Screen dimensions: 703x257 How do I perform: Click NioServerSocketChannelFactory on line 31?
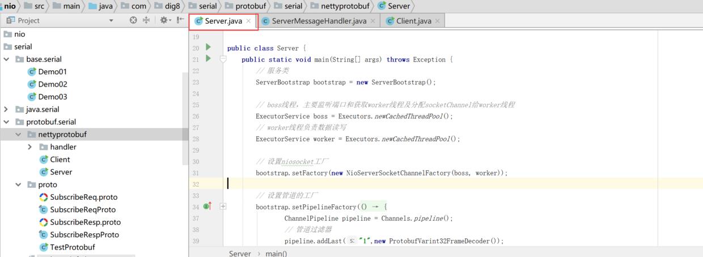point(399,173)
